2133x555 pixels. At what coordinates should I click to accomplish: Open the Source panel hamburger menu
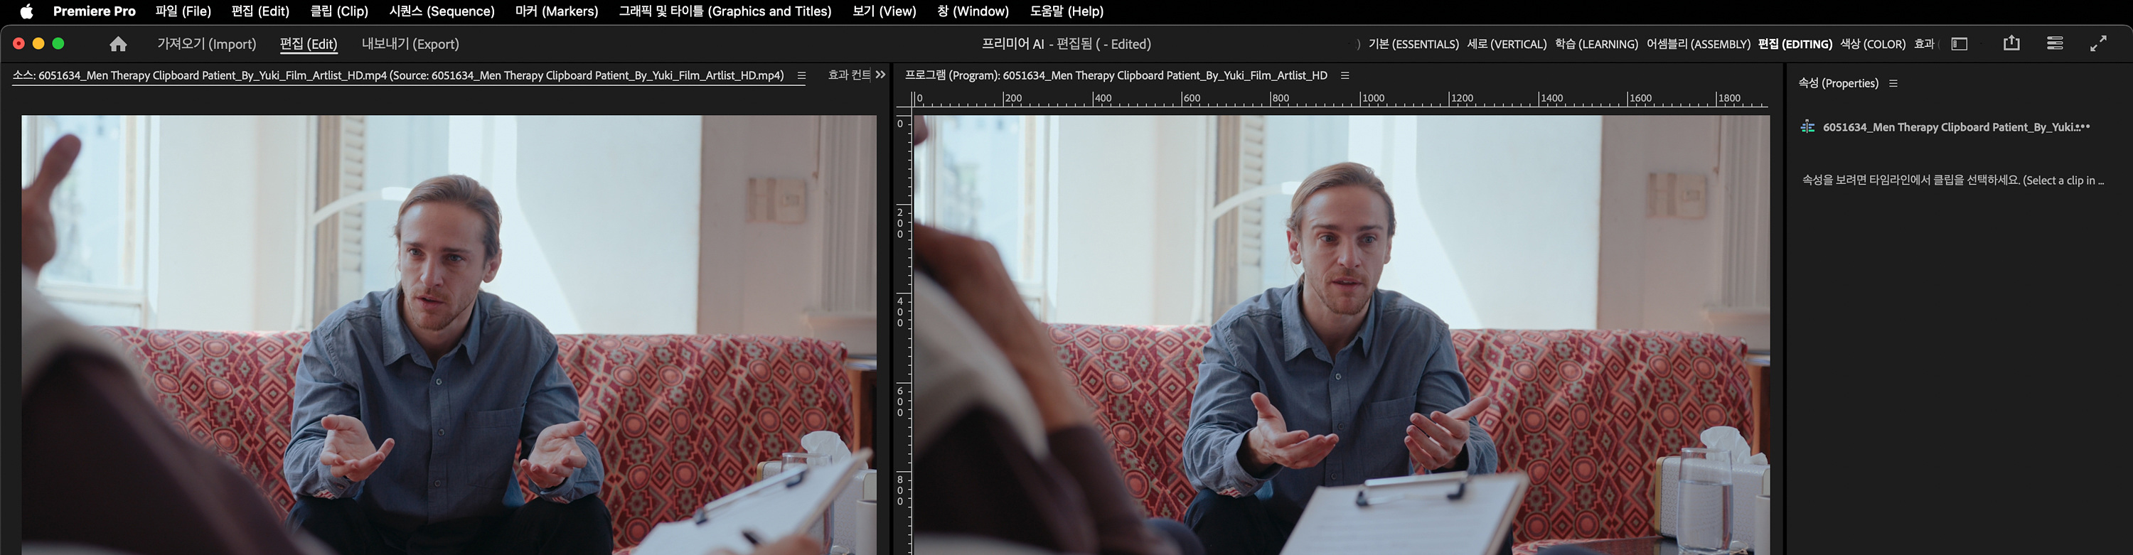point(801,75)
